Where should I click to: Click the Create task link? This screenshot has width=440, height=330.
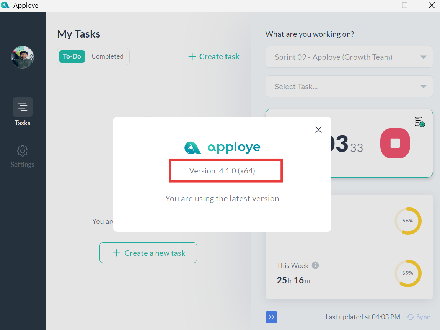point(214,57)
